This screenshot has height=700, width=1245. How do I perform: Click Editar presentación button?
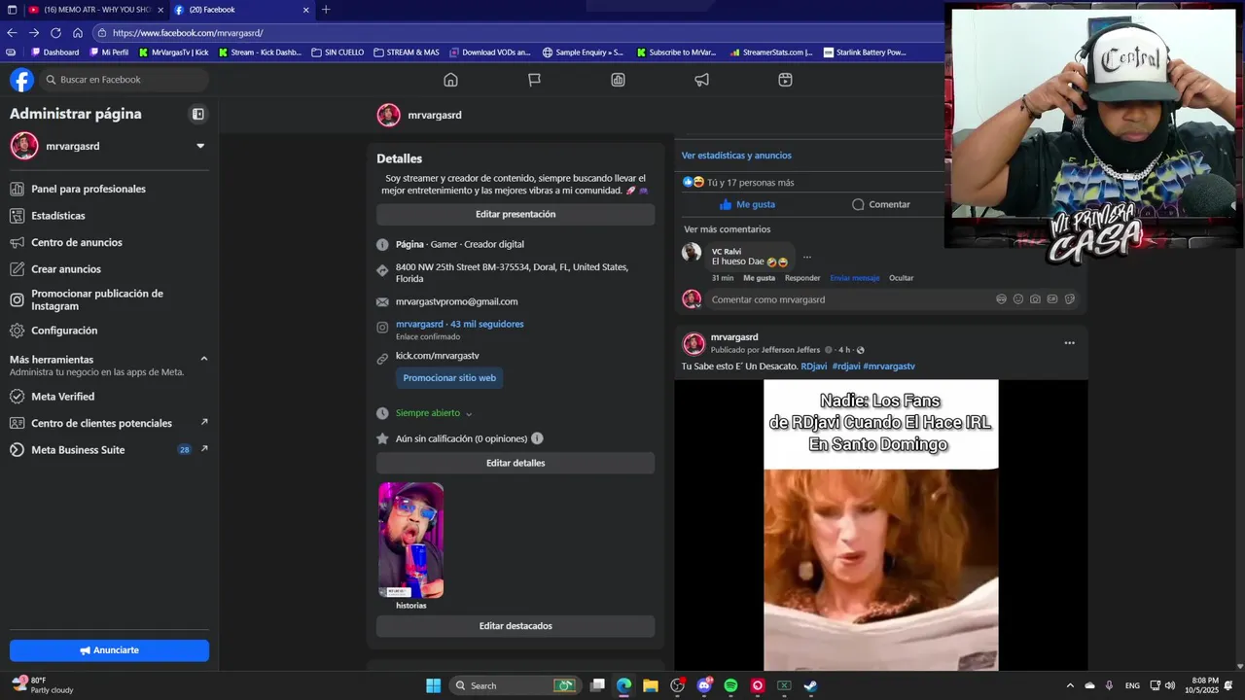pyautogui.click(x=516, y=214)
